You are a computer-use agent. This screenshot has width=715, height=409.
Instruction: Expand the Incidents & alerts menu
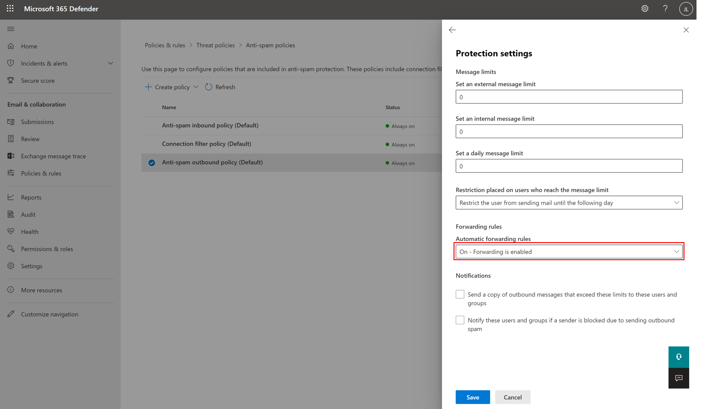coord(110,63)
